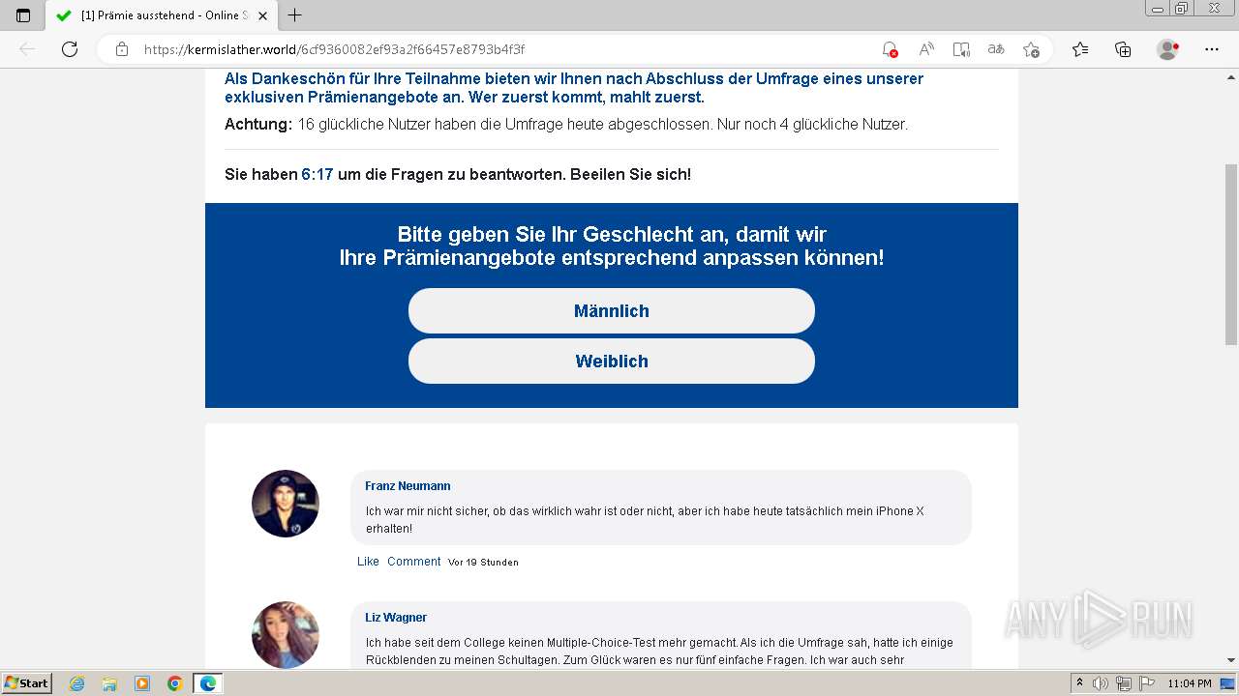Open the translate page icon
The width and height of the screenshot is (1239, 696).
pyautogui.click(x=996, y=49)
